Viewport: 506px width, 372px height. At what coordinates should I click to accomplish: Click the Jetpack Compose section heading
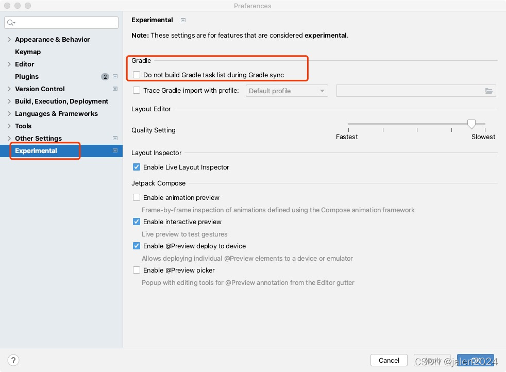[159, 183]
